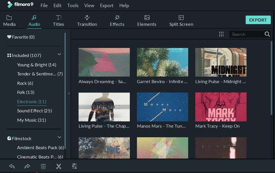The width and height of the screenshot is (275, 173).
Task: Click the 'Manos Mars - The Tun...' title
Action: 161,126
